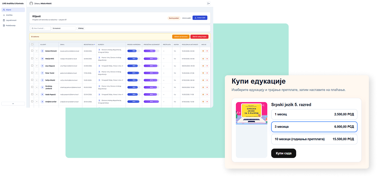Click red delete X for Ana Filipović
This screenshot has height=178, width=378.
207,66
